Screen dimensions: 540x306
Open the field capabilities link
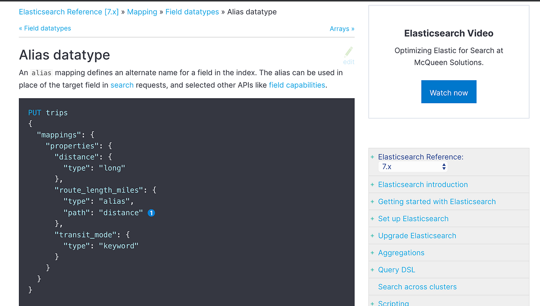297,85
